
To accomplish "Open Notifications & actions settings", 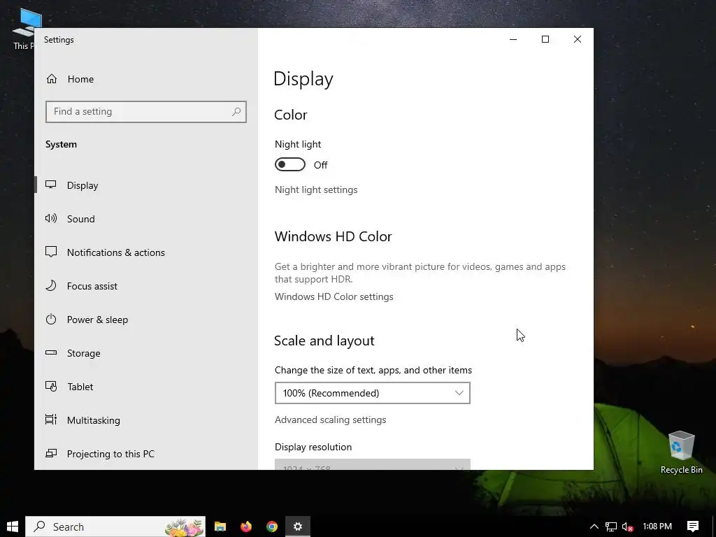I will coord(146,252).
